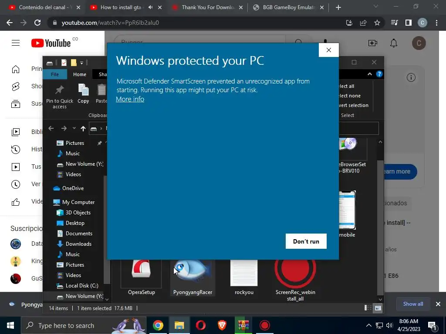Switch to large icons view in Explorer
446x334 pixels.
378,308
